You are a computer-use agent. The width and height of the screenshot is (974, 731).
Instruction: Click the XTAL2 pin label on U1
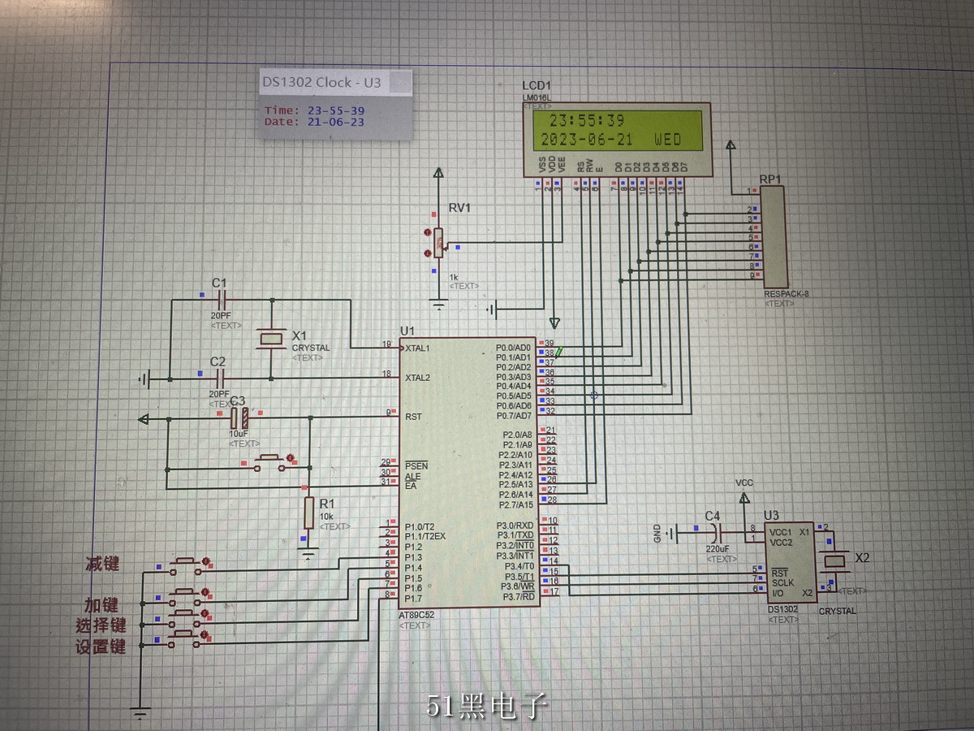pyautogui.click(x=418, y=378)
